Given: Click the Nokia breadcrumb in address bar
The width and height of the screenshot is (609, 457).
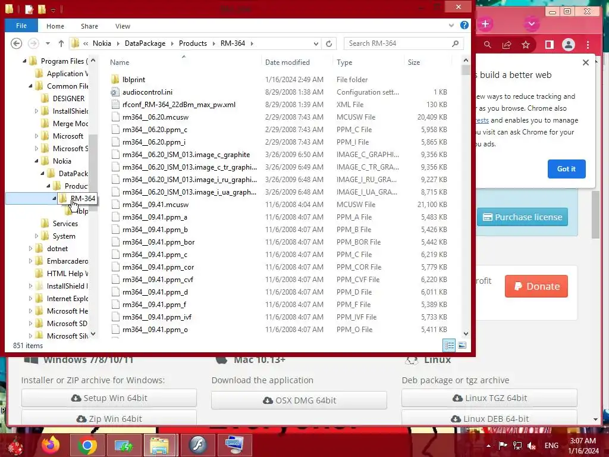Looking at the screenshot, I should coord(102,43).
